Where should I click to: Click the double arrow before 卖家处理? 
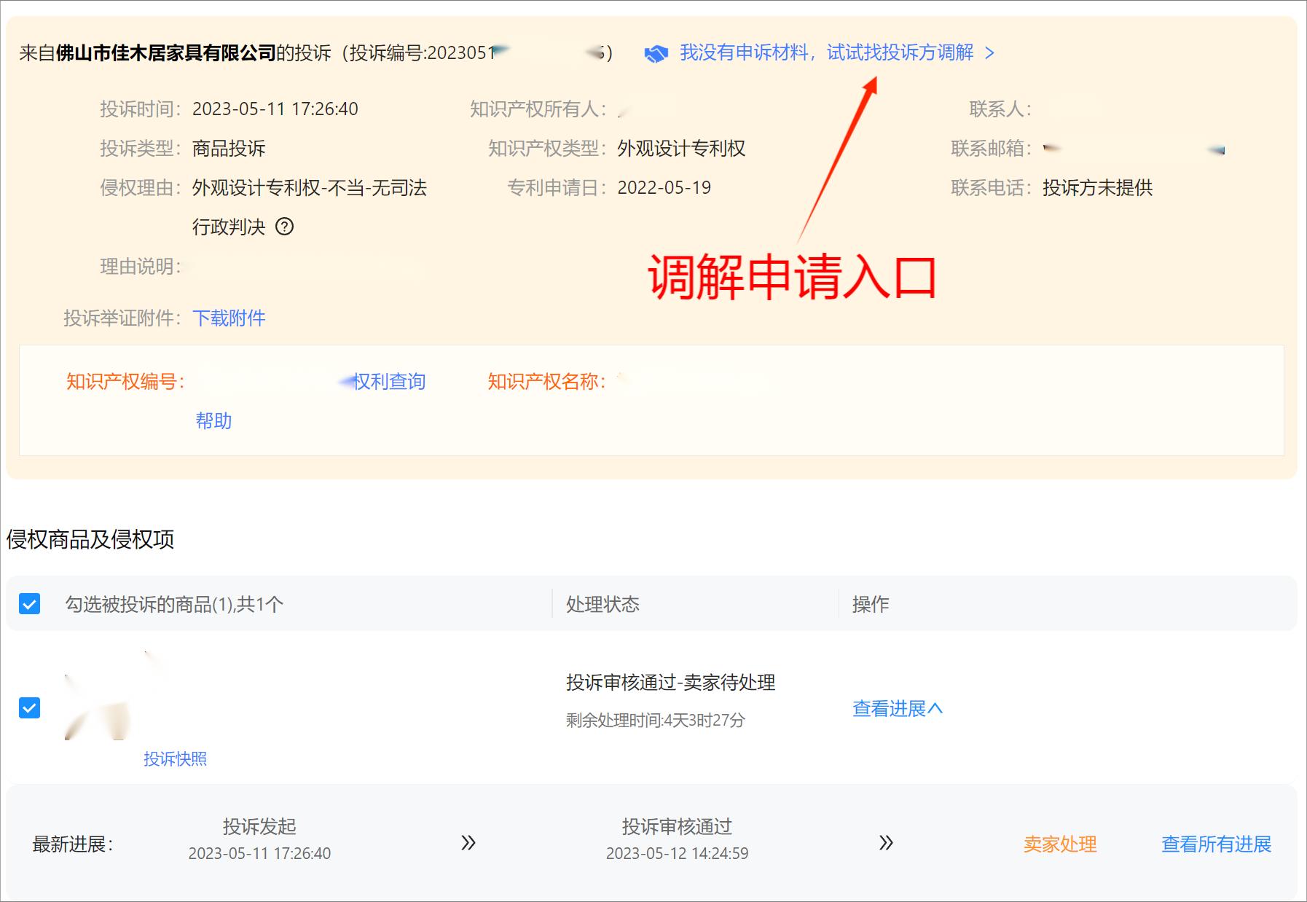(887, 843)
